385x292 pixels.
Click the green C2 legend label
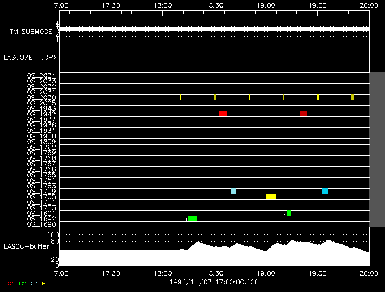click(22, 284)
